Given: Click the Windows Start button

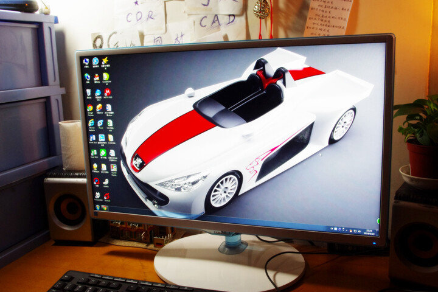Looking at the screenshot, I should click(97, 207).
